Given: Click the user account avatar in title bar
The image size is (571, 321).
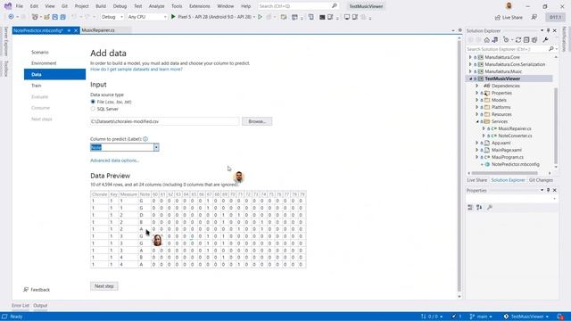Looking at the screenshot, I should click(509, 6).
